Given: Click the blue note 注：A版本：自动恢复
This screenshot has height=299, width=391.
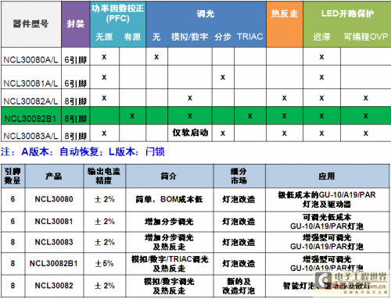Looking at the screenshot, I should [50, 151].
